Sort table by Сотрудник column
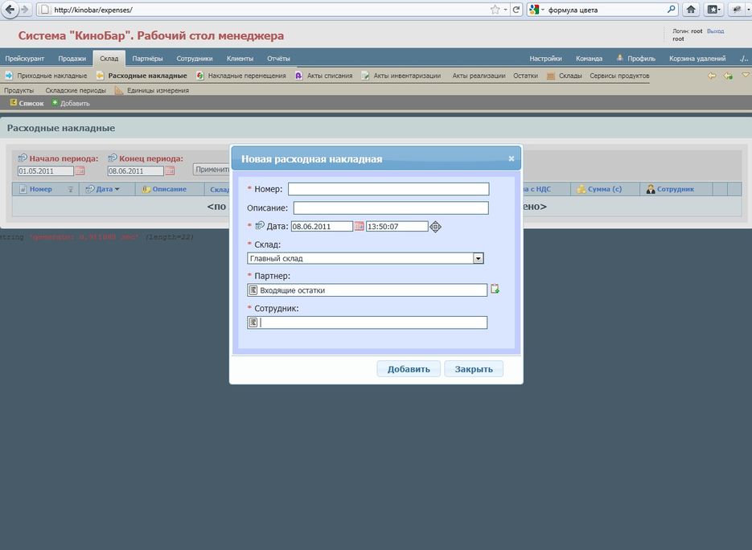 click(676, 189)
